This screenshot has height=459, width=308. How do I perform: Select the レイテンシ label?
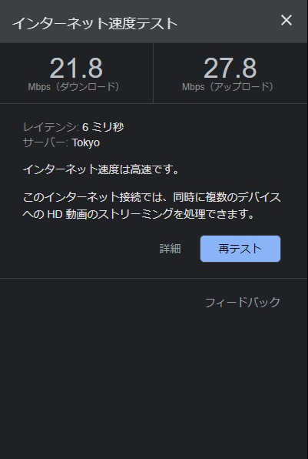[x=51, y=127]
